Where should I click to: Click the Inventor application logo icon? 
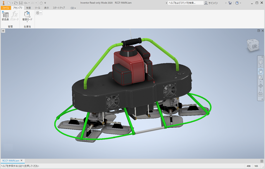(4, 3)
